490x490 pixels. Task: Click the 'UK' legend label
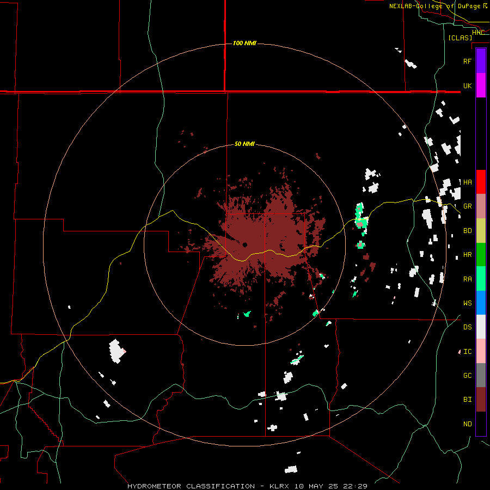click(x=467, y=85)
